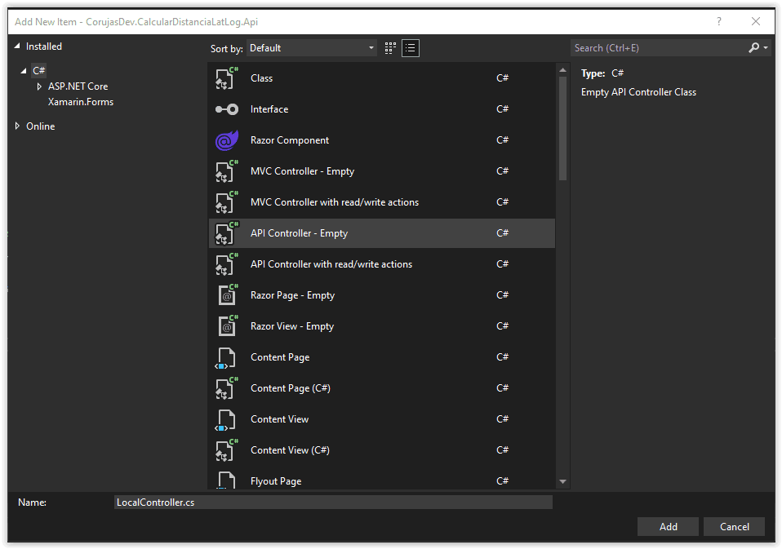Select the 'Razor Component' template name
Screen dimensions: 782x549
[x=290, y=140]
